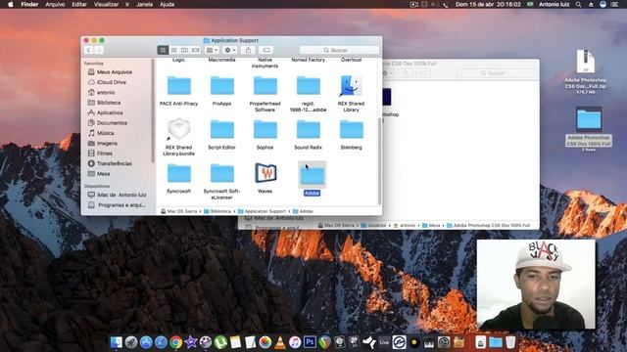Open Google Chrome from the Dock
Viewport: 627px width, 352px height.
[x=175, y=342]
